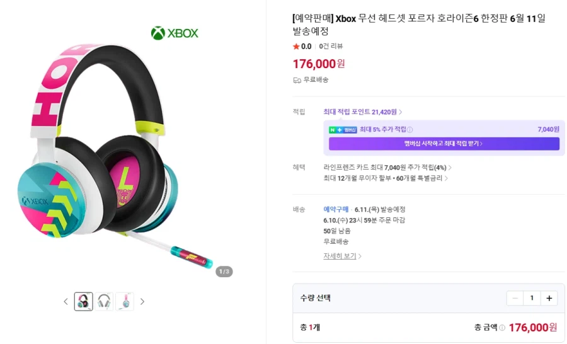Show the next thumbnail with right arrow
This screenshot has width=567, height=344.
click(x=142, y=302)
